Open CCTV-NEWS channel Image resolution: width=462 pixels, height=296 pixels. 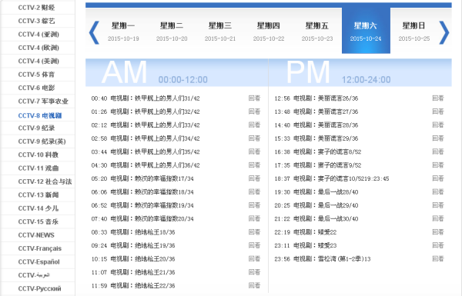click(x=36, y=235)
